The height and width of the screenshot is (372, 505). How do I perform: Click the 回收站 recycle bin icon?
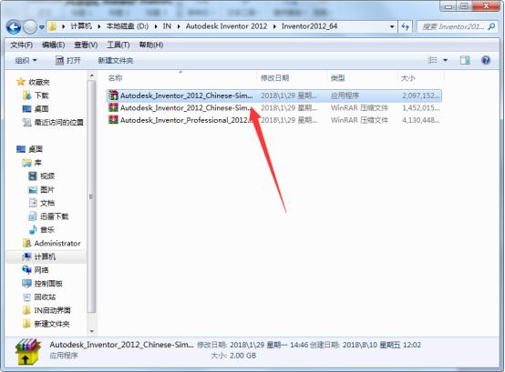(x=26, y=297)
